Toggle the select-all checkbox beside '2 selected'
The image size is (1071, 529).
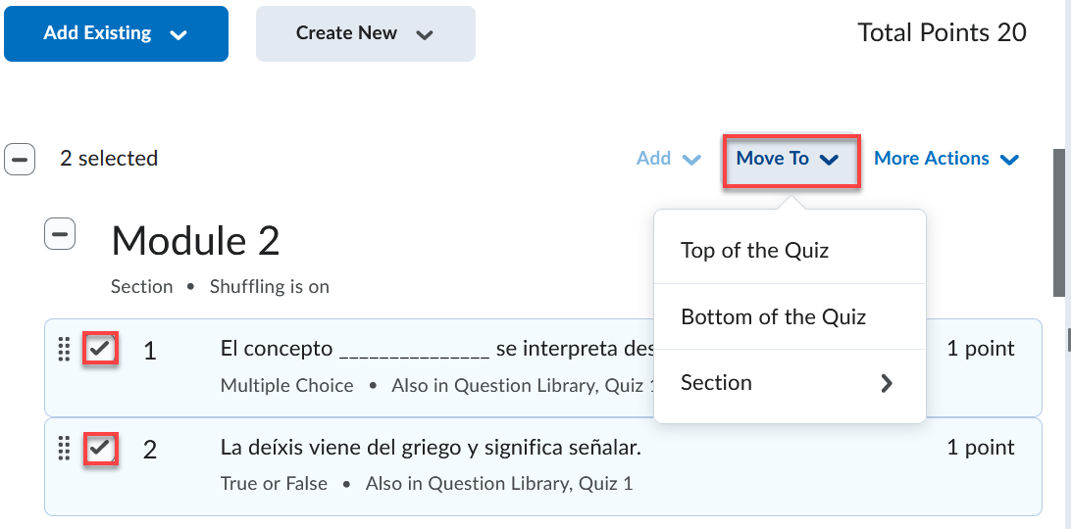click(x=20, y=159)
